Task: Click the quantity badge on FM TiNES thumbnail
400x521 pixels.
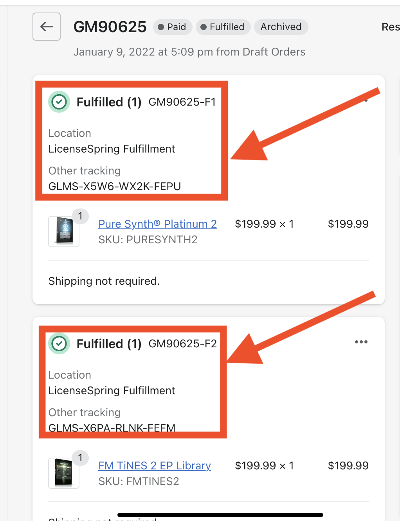Action: coord(80,458)
